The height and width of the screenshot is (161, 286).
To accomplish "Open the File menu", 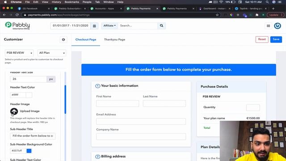I will tap(27, 2).
